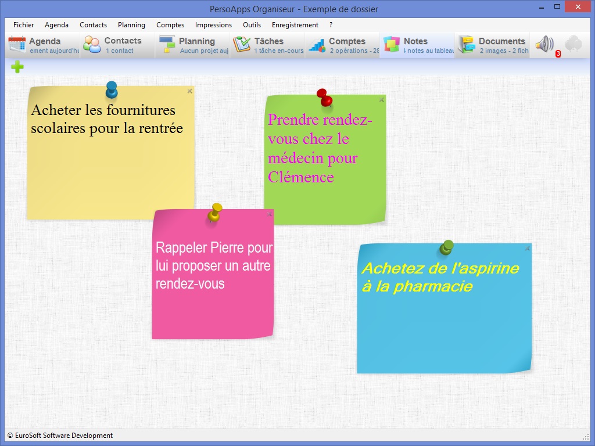Click the green pushpin on blue note
This screenshot has width=595, height=446.
tap(447, 247)
